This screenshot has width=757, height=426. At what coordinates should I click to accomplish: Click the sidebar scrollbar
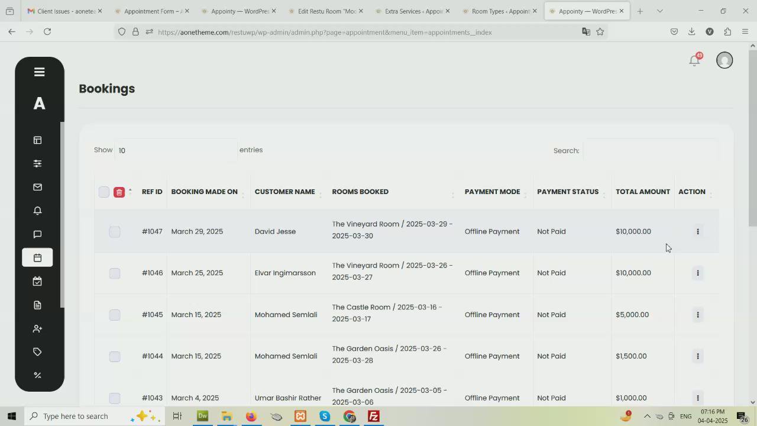[62, 215]
